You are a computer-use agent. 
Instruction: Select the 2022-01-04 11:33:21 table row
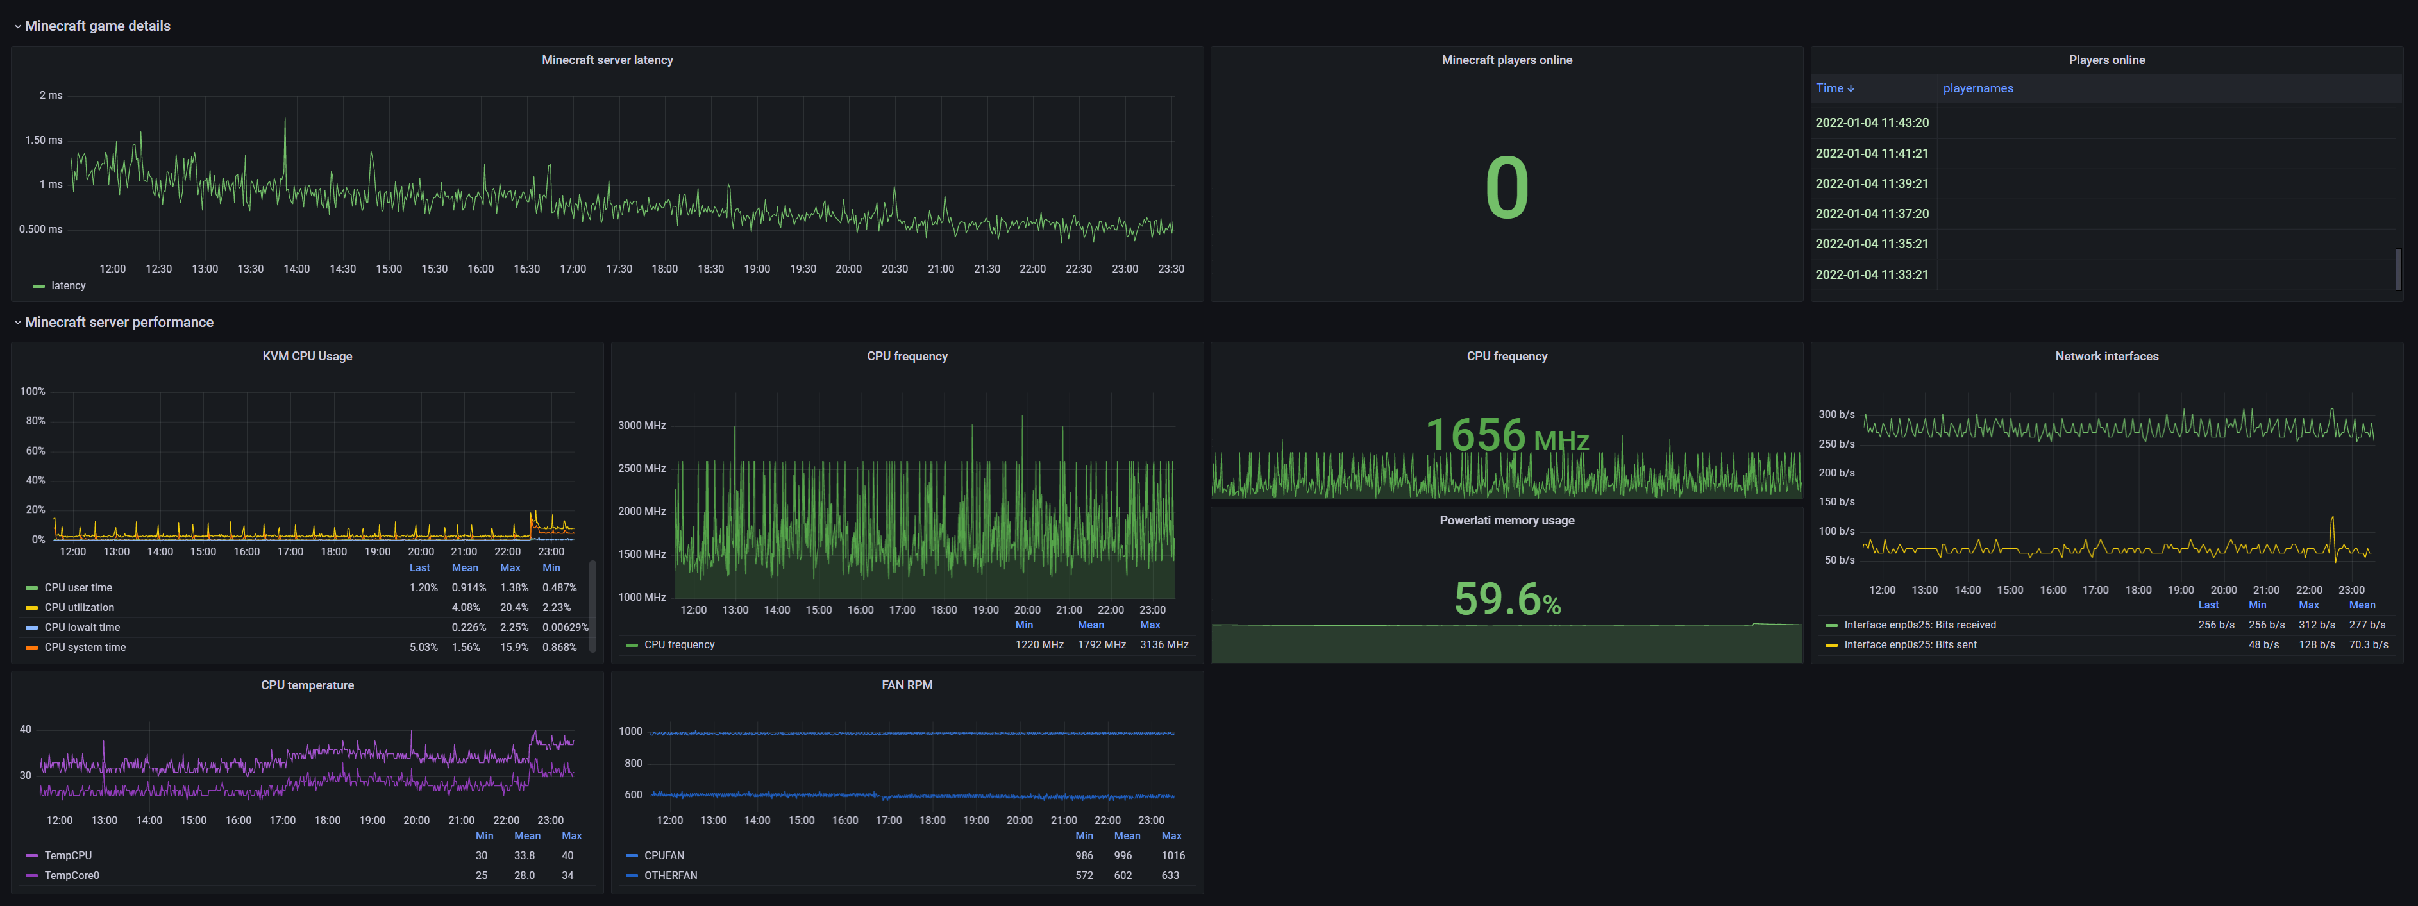[x=2106, y=274]
